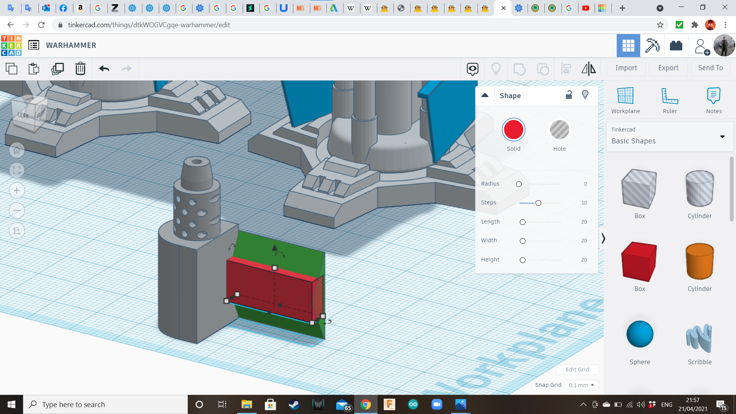The width and height of the screenshot is (736, 414).
Task: Click the Home view icon
Action: (17, 150)
